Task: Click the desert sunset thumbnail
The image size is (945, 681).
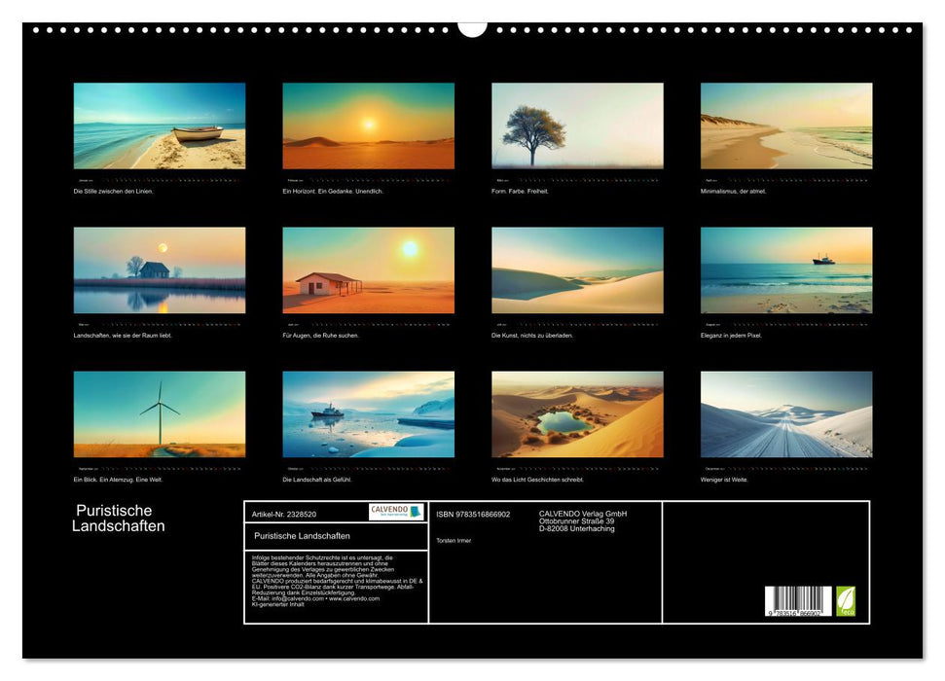Action: coord(368,125)
